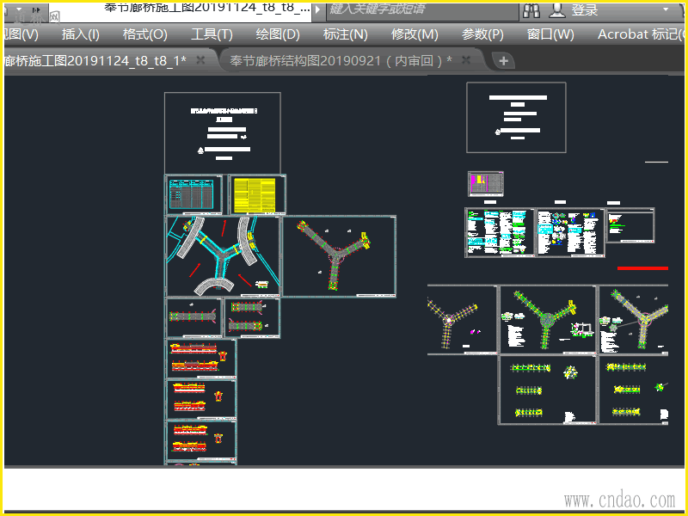
Task: Open a new drawing tab with plus icon
Action: tap(503, 60)
